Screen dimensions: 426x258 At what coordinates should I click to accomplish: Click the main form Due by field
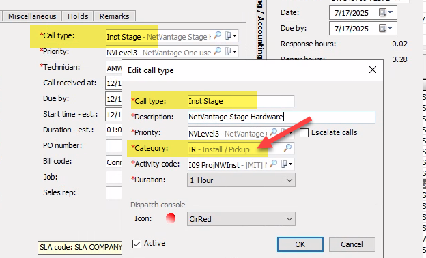[x=114, y=98]
